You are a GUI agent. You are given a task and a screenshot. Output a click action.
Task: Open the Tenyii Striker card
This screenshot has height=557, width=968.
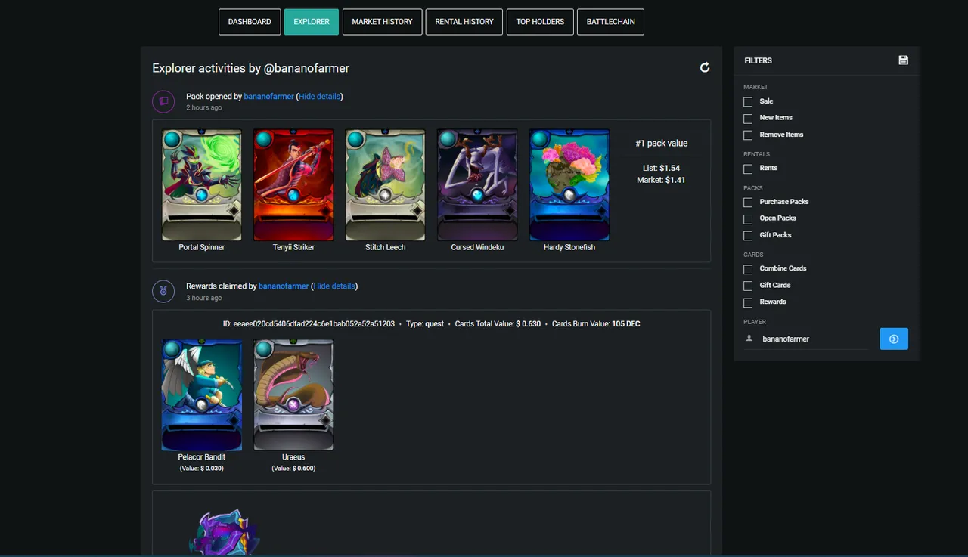tap(293, 185)
